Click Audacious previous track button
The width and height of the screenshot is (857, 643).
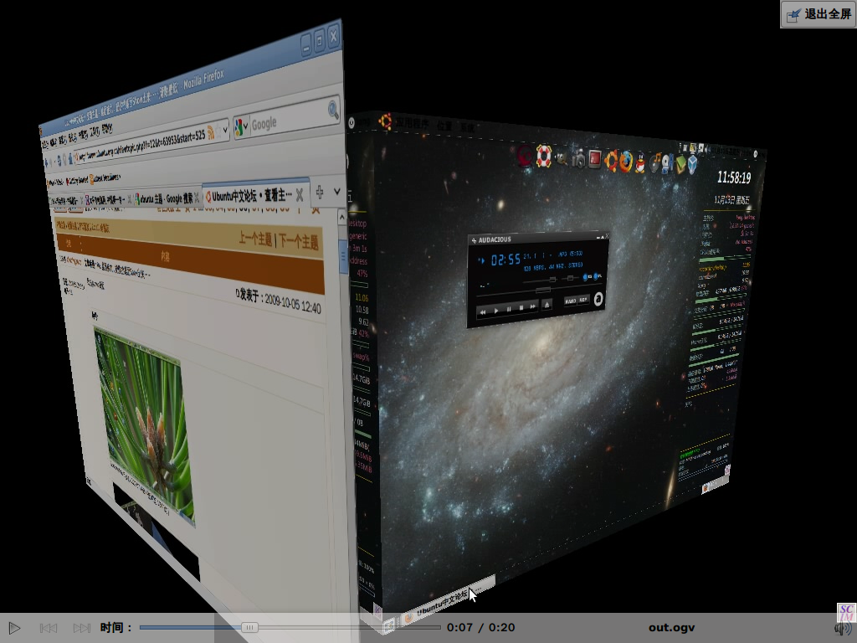coord(483,311)
